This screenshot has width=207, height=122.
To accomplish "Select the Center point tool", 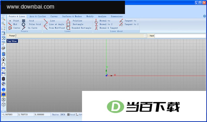I will (x=14, y=28).
